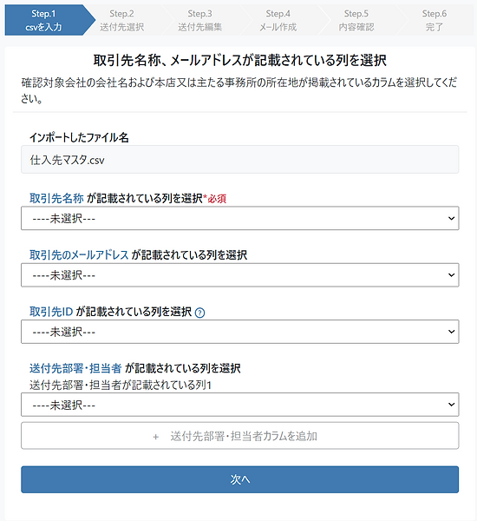
Task: Click the page heading 取引先名称、メールアドレスが記載されている列を選択
Action: (239, 61)
